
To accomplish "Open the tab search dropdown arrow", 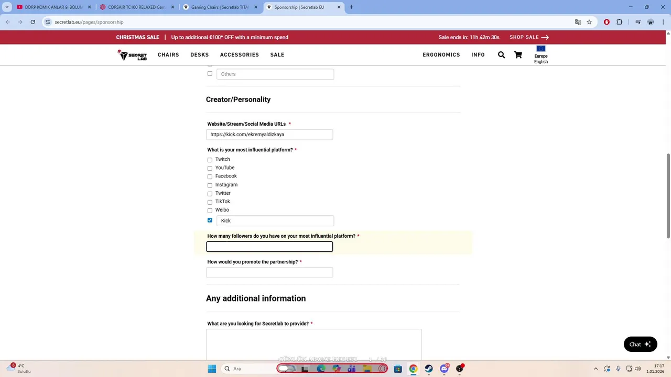I will coord(6,7).
